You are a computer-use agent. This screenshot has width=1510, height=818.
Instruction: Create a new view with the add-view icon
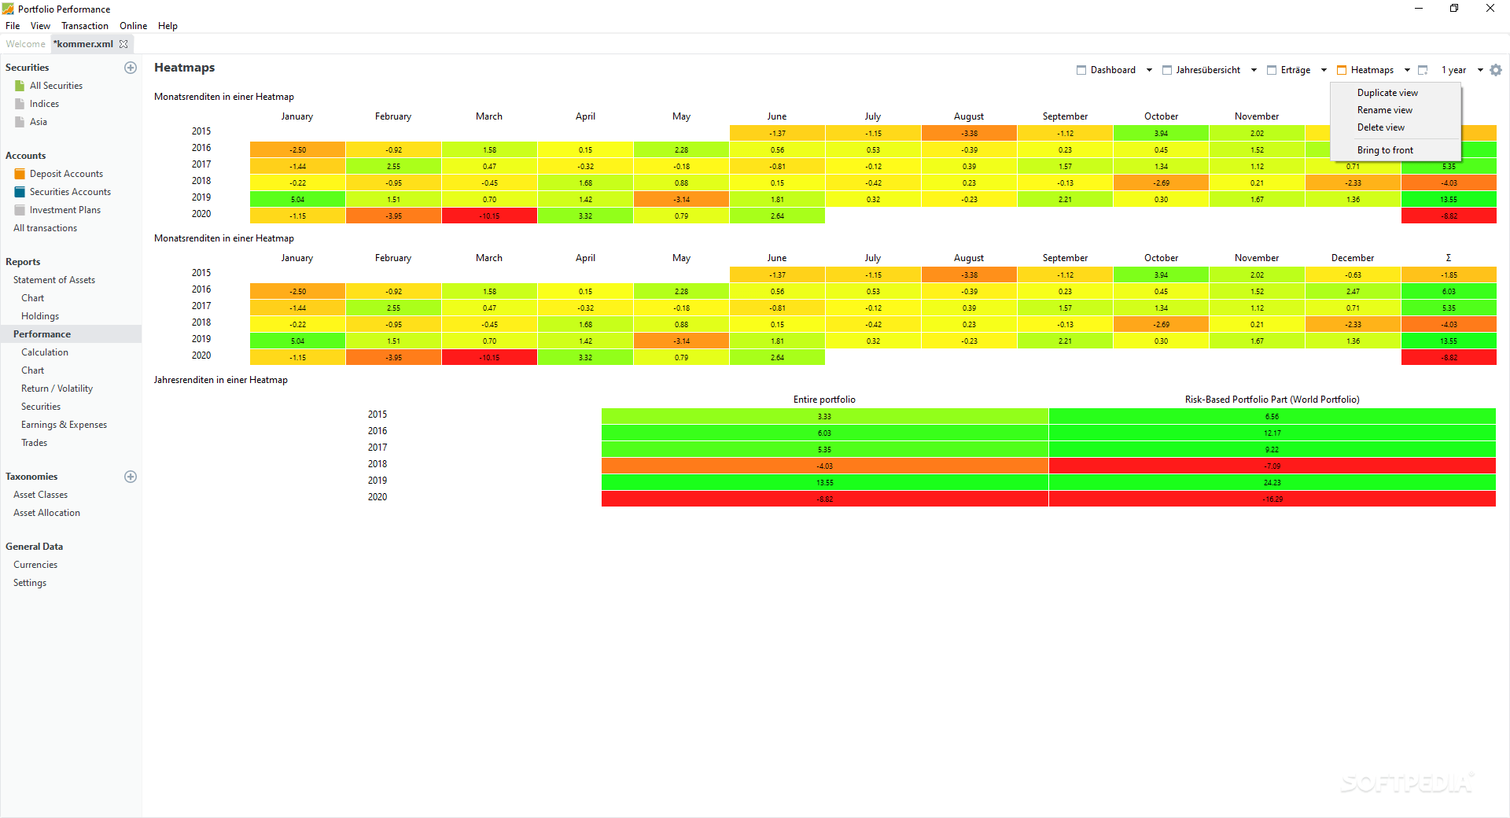[1422, 70]
